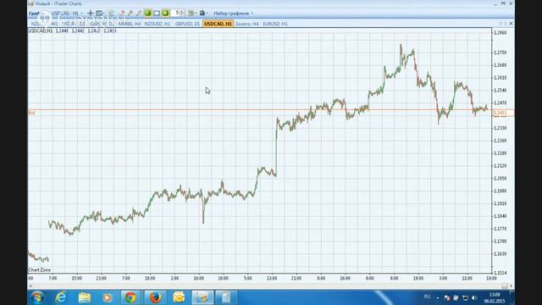Click the chart type icon next to crosshair
Viewport: 542px width, 305px height.
pos(100,14)
